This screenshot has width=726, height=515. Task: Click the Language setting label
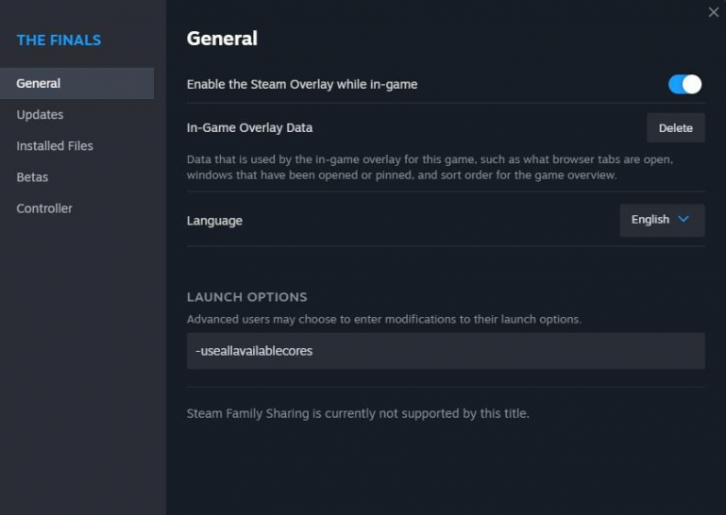pos(214,221)
